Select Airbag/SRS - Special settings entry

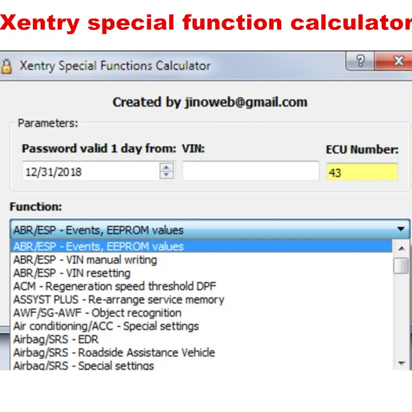201,365
